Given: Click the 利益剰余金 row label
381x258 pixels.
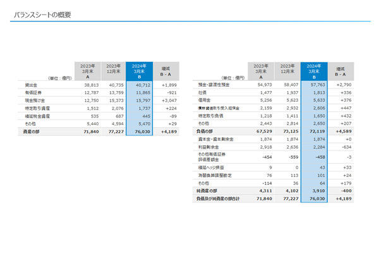Looking at the screenshot, I should tap(209, 147).
